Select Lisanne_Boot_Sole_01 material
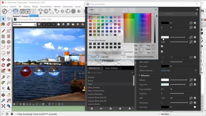Screen dimensions: 206x116 [x=97, y=97]
